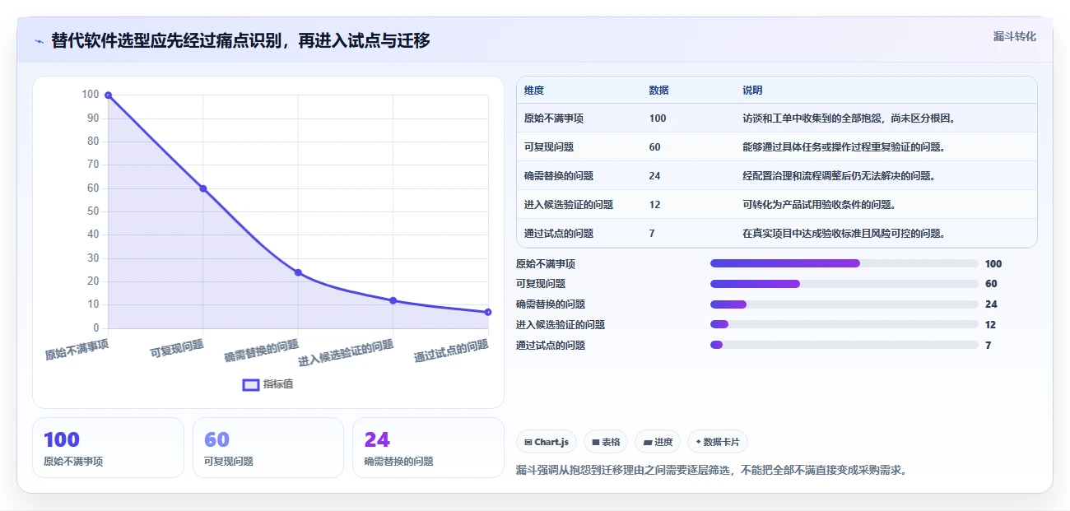Select the chart data point at value 12
1070x511 pixels.
pos(393,300)
